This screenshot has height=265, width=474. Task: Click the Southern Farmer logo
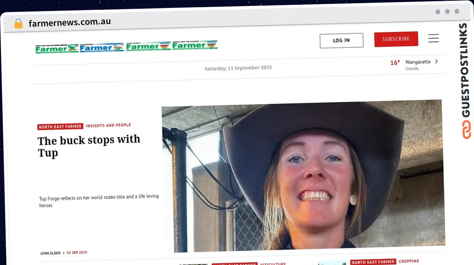(102, 47)
